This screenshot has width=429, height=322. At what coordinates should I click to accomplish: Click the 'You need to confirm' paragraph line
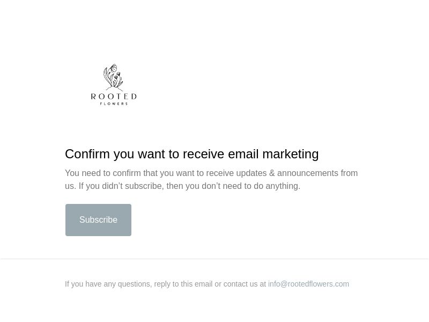211,173
